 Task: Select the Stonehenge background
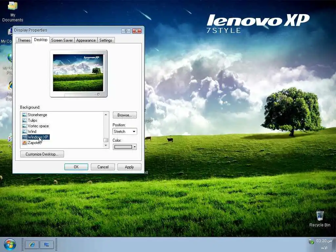(x=37, y=115)
